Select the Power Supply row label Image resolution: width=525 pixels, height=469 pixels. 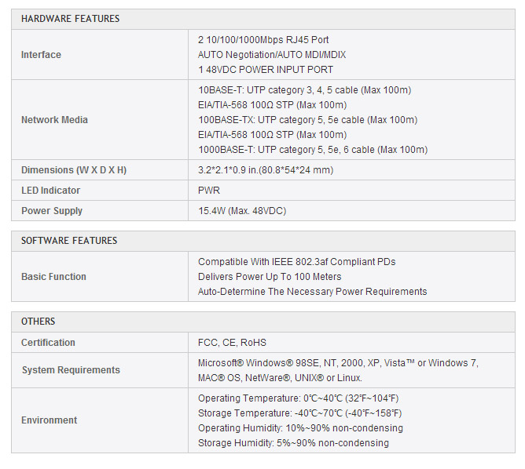pos(52,211)
